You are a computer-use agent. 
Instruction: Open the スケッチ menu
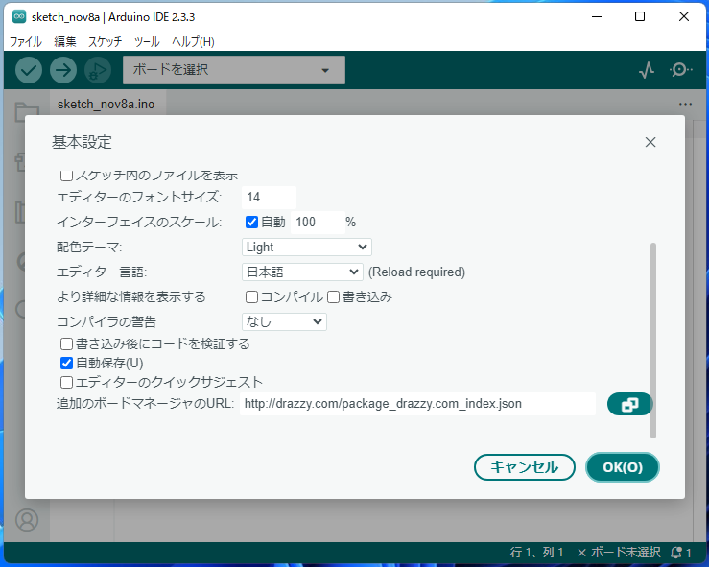105,42
